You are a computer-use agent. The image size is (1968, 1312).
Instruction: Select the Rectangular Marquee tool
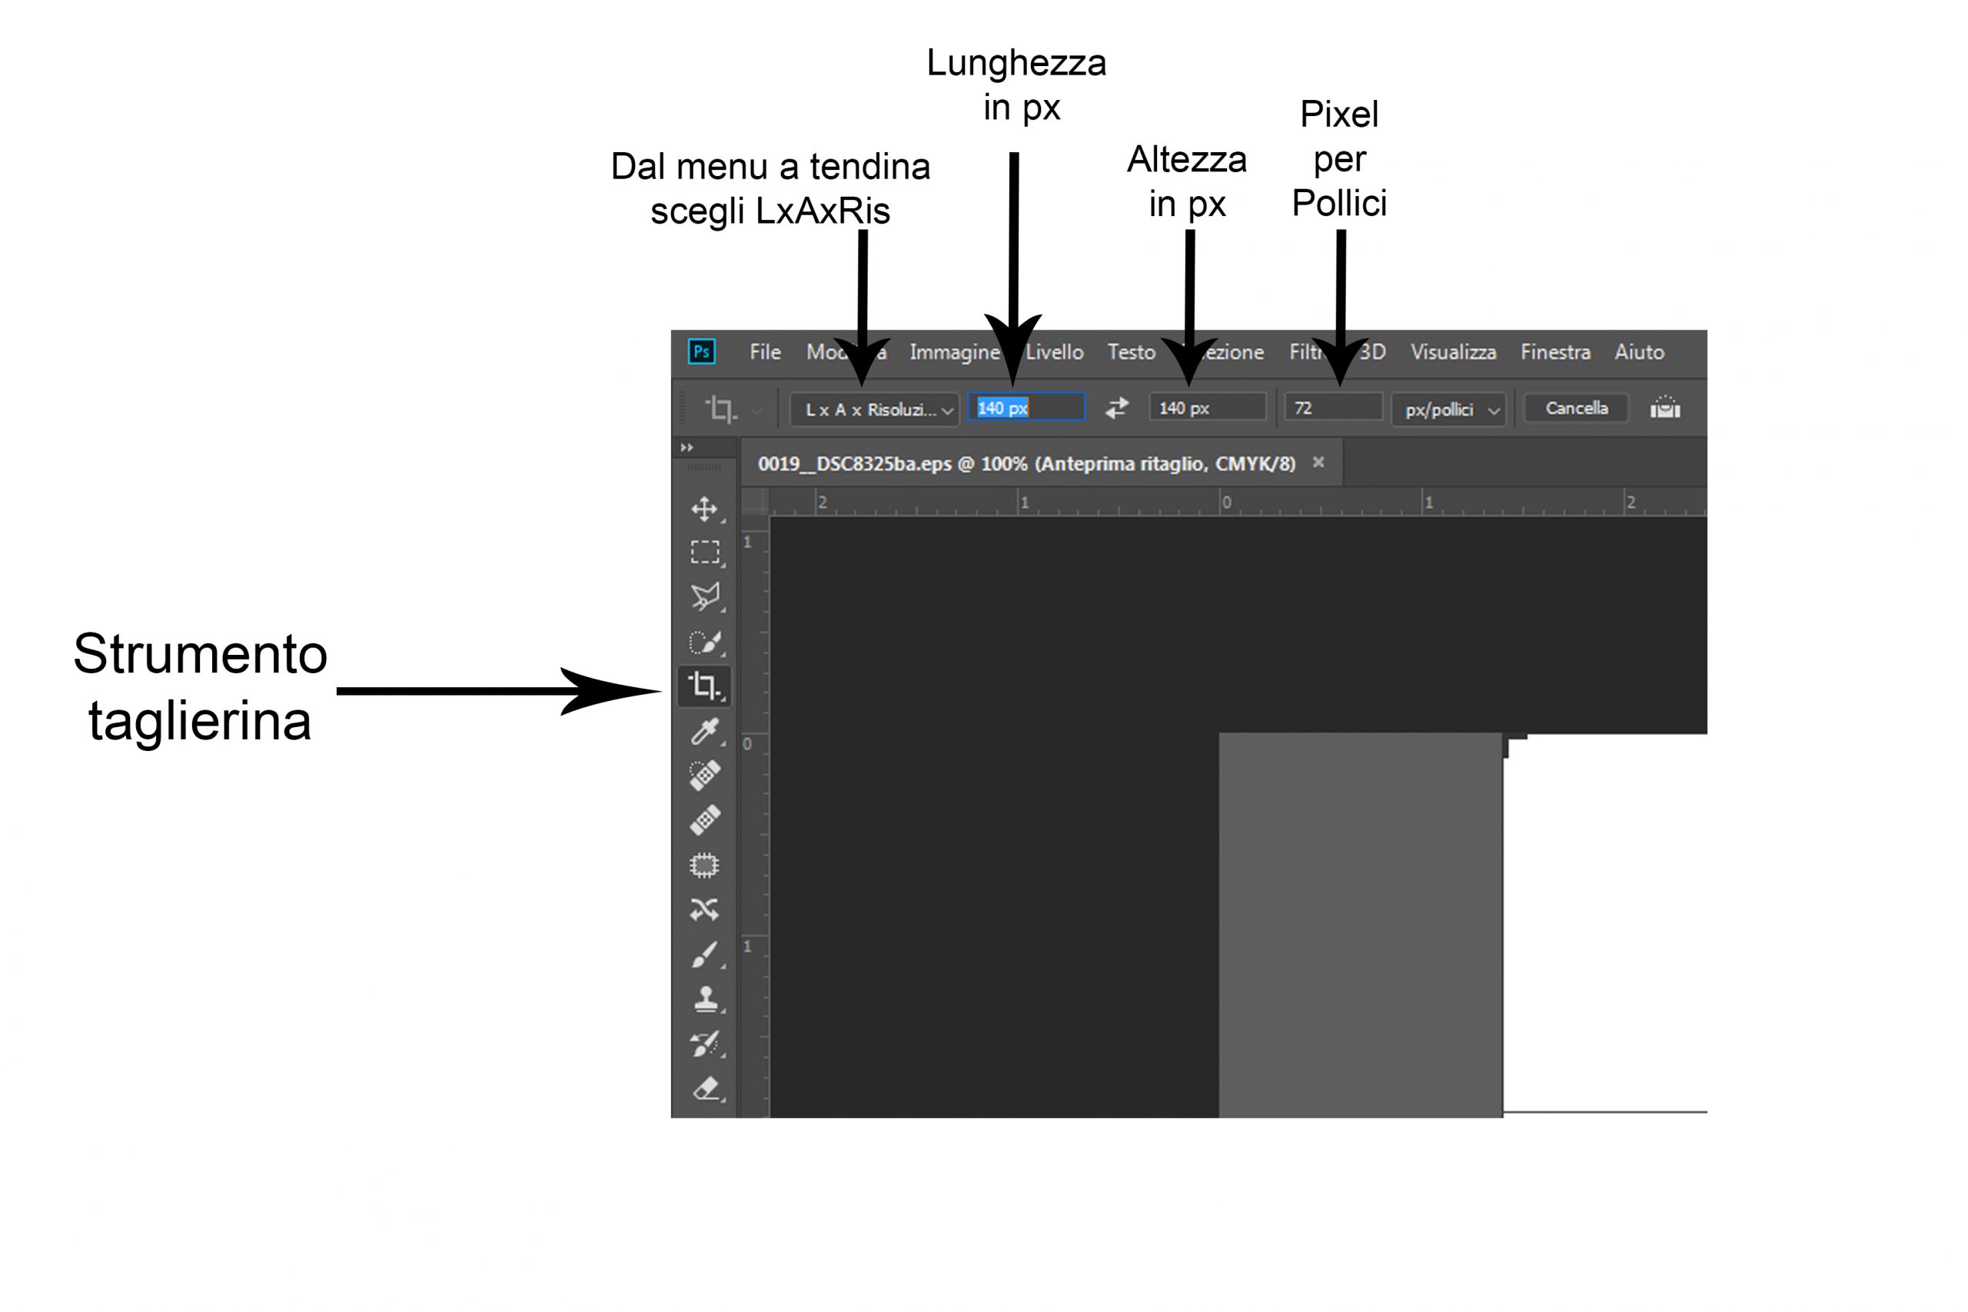coord(704,553)
